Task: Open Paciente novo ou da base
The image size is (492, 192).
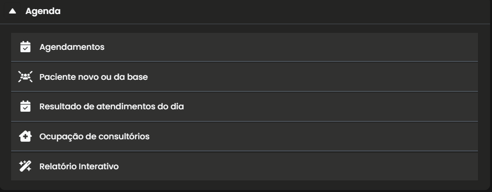Action: tap(244, 77)
